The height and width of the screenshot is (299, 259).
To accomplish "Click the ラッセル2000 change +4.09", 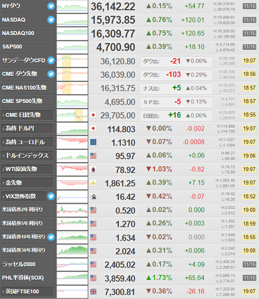I will tap(196, 265).
